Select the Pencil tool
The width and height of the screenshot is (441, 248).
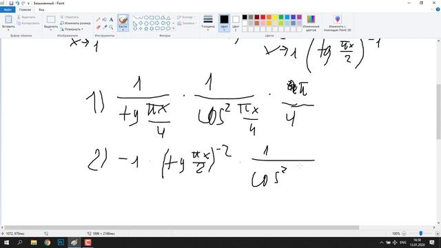pyautogui.click(x=98, y=19)
